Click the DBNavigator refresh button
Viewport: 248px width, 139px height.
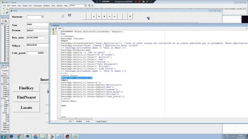point(130,16)
